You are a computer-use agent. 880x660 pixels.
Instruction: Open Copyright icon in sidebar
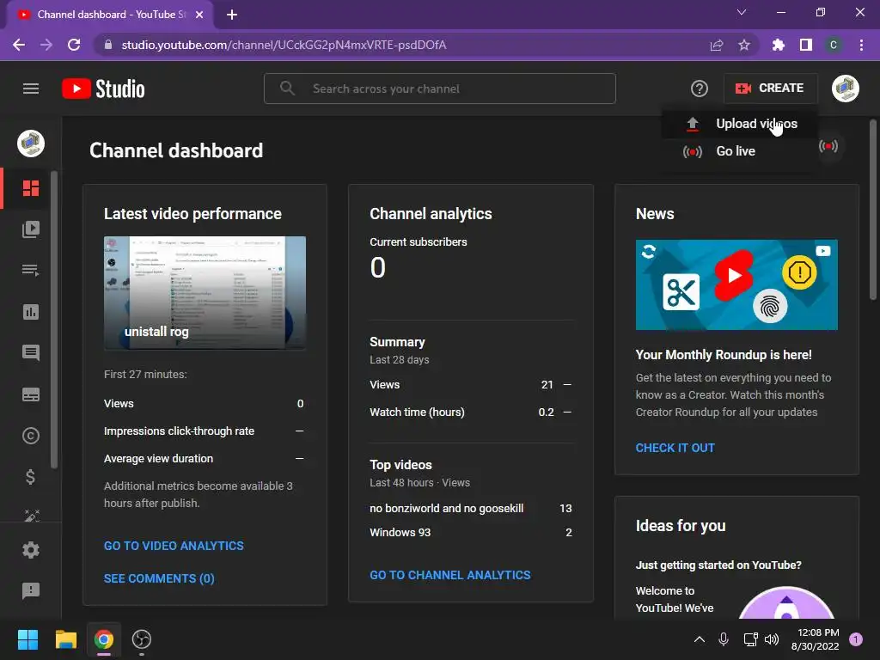[31, 436]
